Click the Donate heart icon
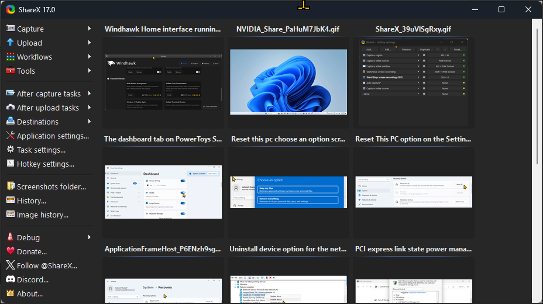The image size is (543, 304). click(11, 251)
